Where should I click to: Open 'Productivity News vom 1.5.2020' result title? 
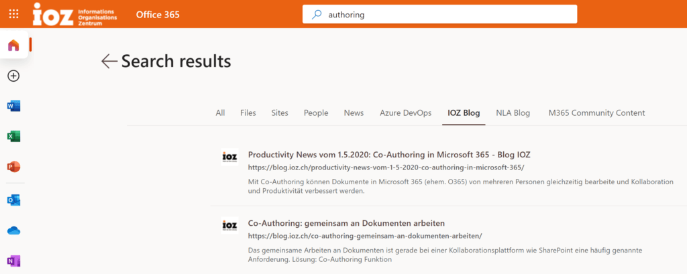pyautogui.click(x=390, y=155)
